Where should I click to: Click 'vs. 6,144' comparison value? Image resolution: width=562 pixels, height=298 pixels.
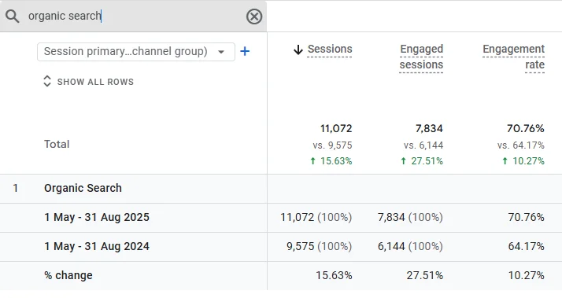click(423, 145)
